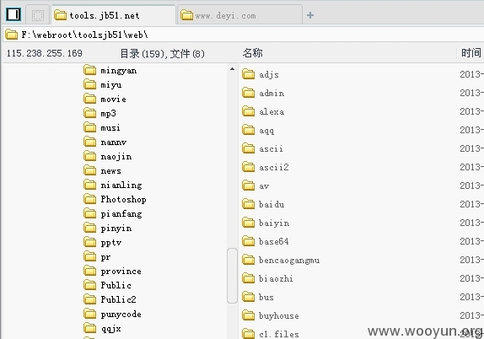Click the biaozhi folder icon in file list

248,278
